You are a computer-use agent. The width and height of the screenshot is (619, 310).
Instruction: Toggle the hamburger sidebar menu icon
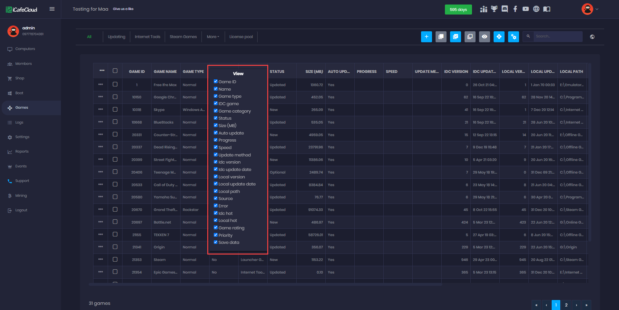pyautogui.click(x=52, y=9)
